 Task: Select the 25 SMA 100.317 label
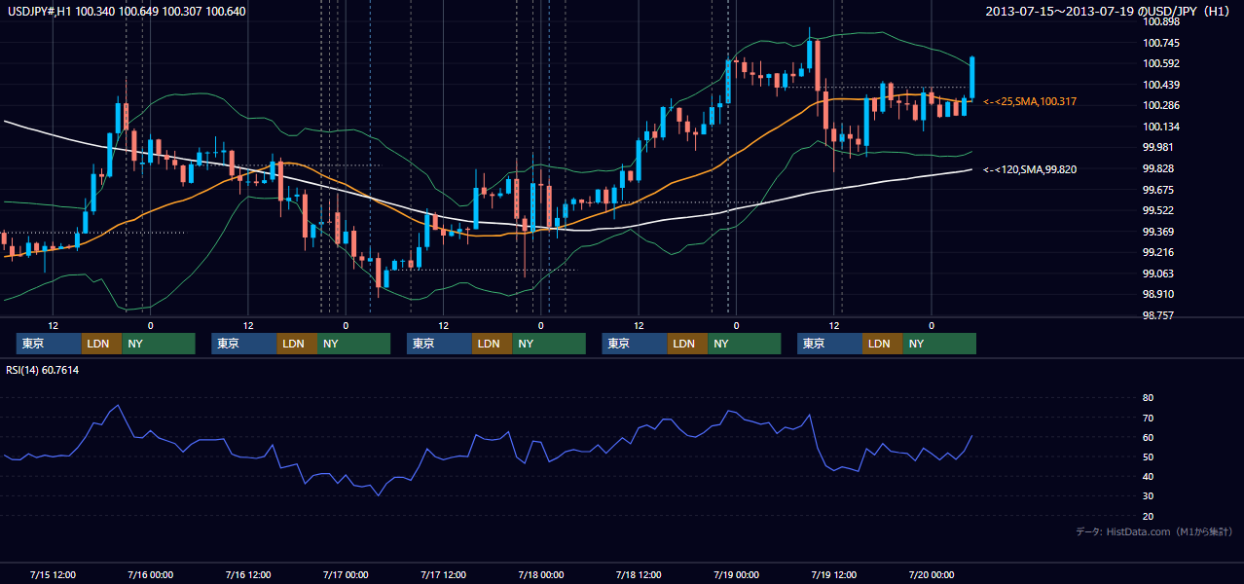pyautogui.click(x=1030, y=101)
